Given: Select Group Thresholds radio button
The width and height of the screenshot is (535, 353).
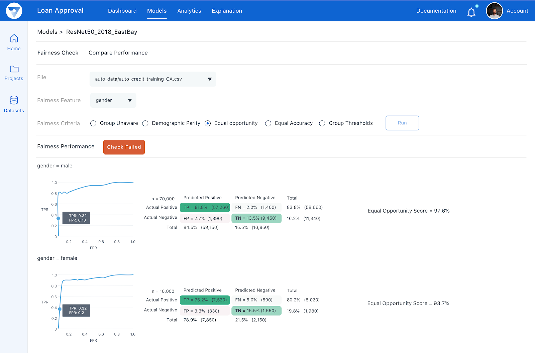Looking at the screenshot, I should [322, 123].
